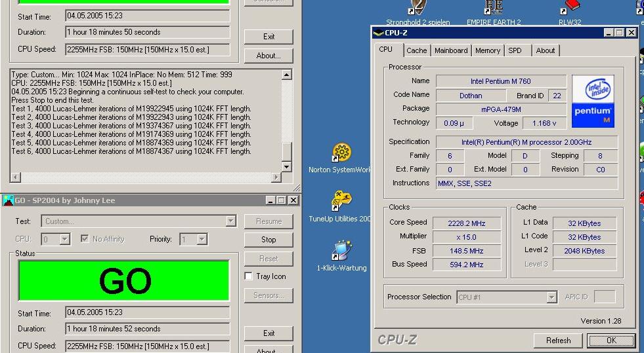
Task: Click the FSB value 148.5 MHz
Action: 467,251
